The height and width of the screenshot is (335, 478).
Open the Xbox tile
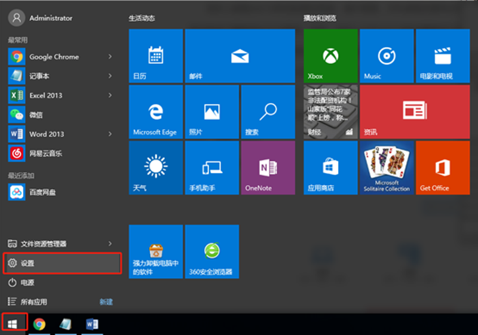[x=330, y=56]
